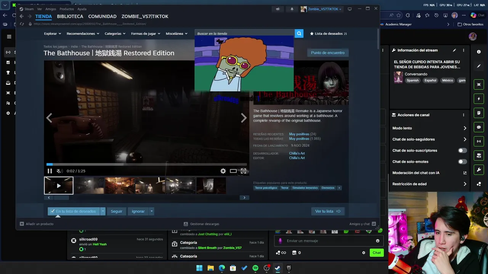This screenshot has width=488, height=274.
Task: Uncheck En tu lista de deseados
Action: tap(74, 211)
